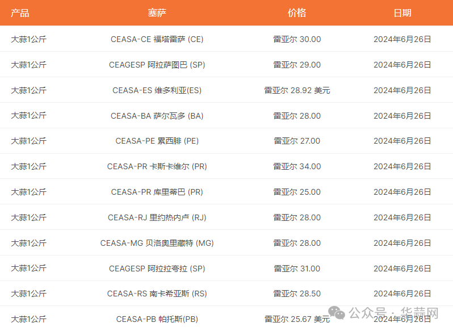The width and height of the screenshot is (453, 331).
Task: Select the CEAGESP 阿拉萨图巴 (SP) cell
Action: tap(157, 65)
